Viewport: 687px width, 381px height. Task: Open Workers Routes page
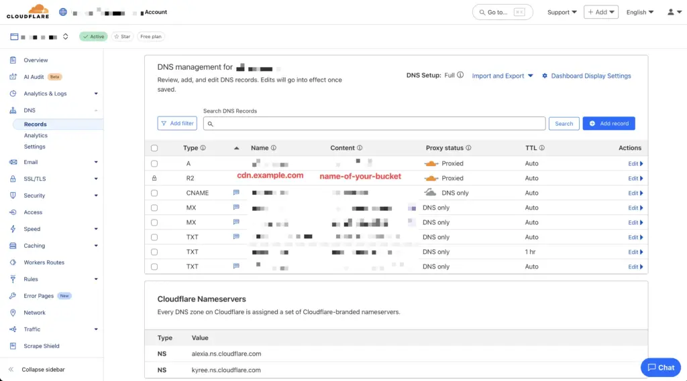[44, 262]
